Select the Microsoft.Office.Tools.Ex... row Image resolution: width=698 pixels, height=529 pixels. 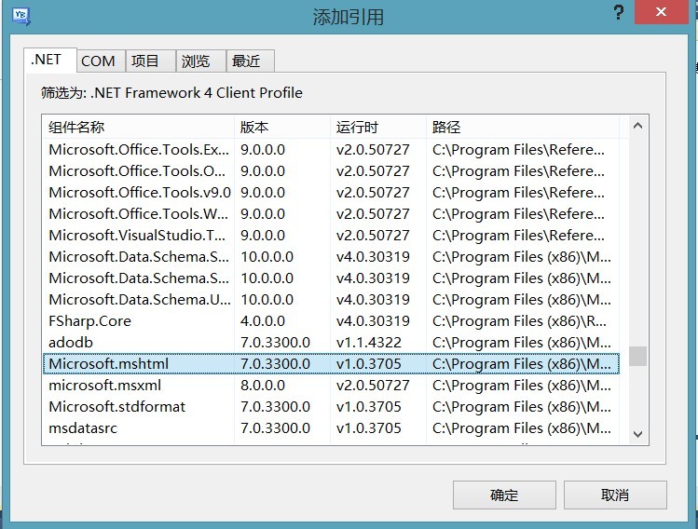(x=331, y=150)
